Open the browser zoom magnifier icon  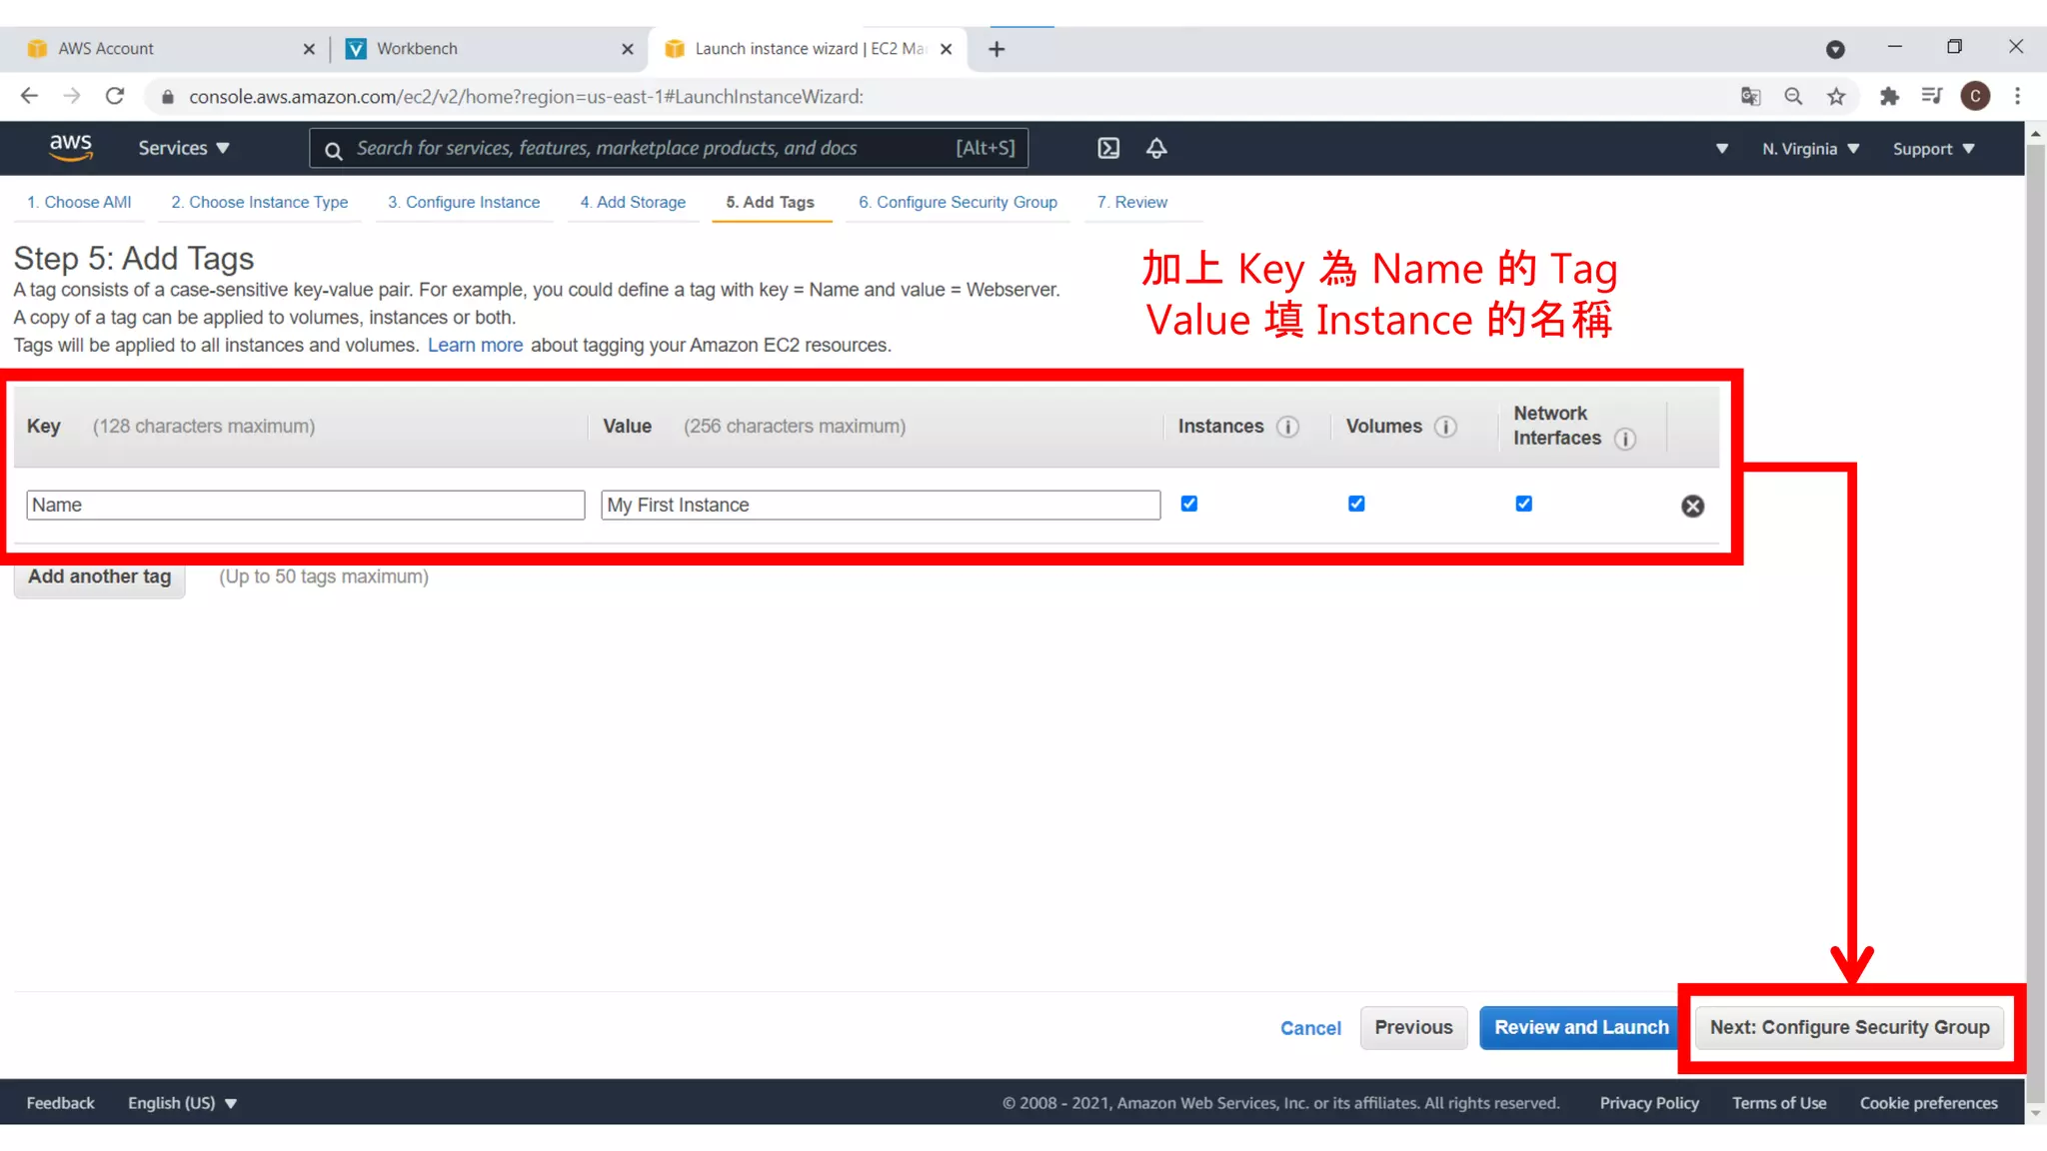[1793, 96]
